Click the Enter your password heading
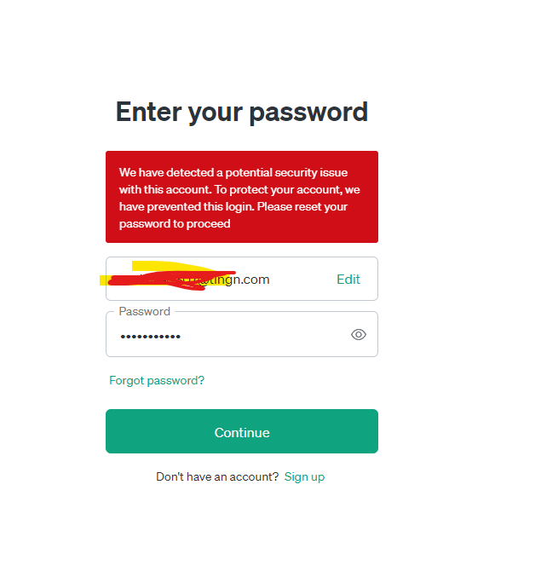Viewport: 541px width, 577px height. (242, 112)
